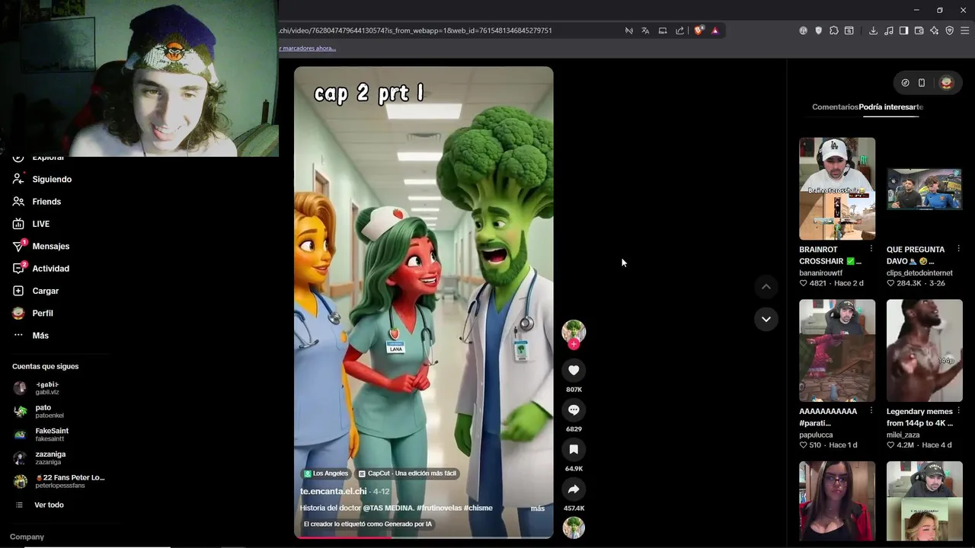Open the spinning sound disc avatar
975x548 pixels.
pyautogui.click(x=574, y=527)
